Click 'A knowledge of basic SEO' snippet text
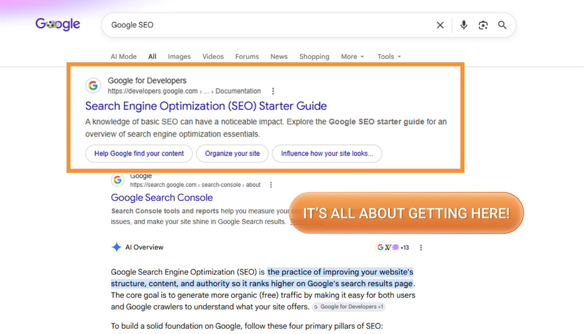This screenshot has width=584, height=334. (266, 128)
